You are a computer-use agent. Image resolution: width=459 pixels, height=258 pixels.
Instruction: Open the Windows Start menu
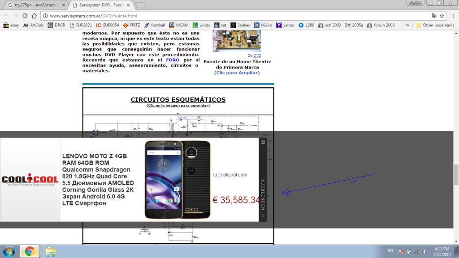(9, 252)
